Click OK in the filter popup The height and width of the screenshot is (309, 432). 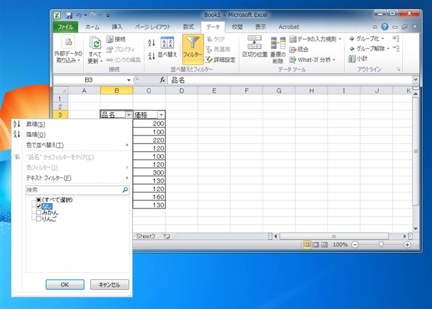65,285
